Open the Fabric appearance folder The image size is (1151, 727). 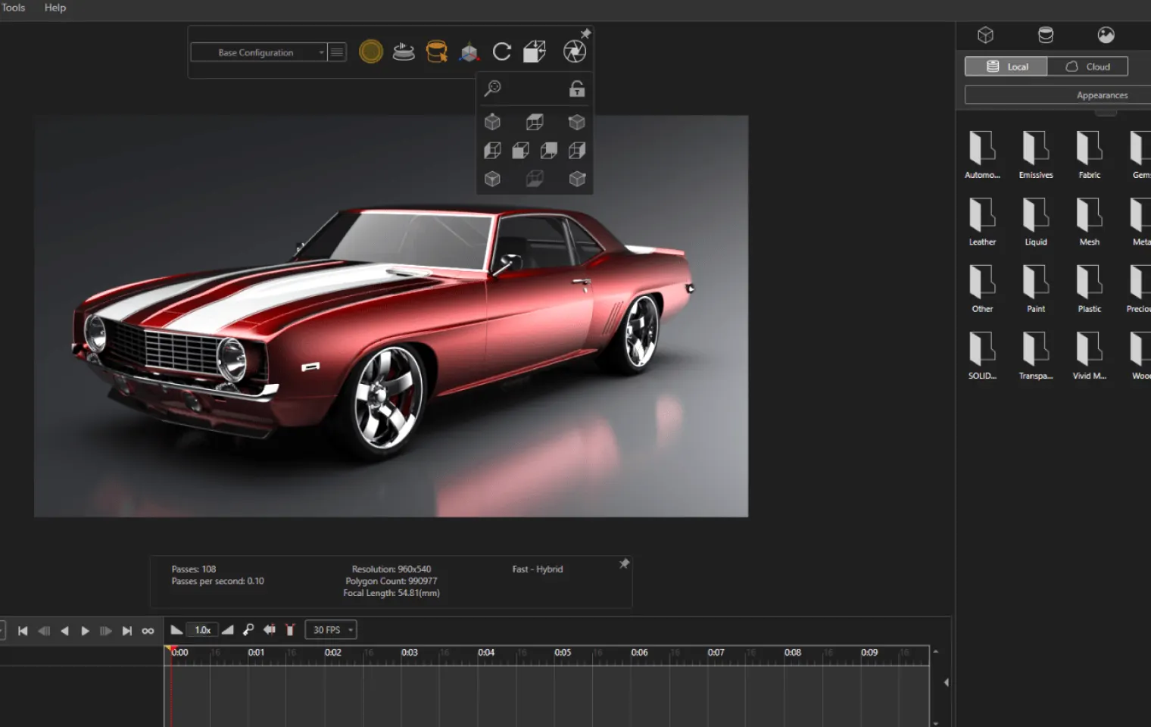point(1090,154)
